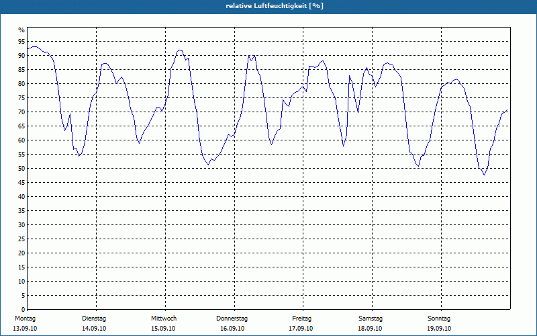This screenshot has width=537, height=336.
Task: Click the 'Samstag' day label
Action: pos(371,319)
